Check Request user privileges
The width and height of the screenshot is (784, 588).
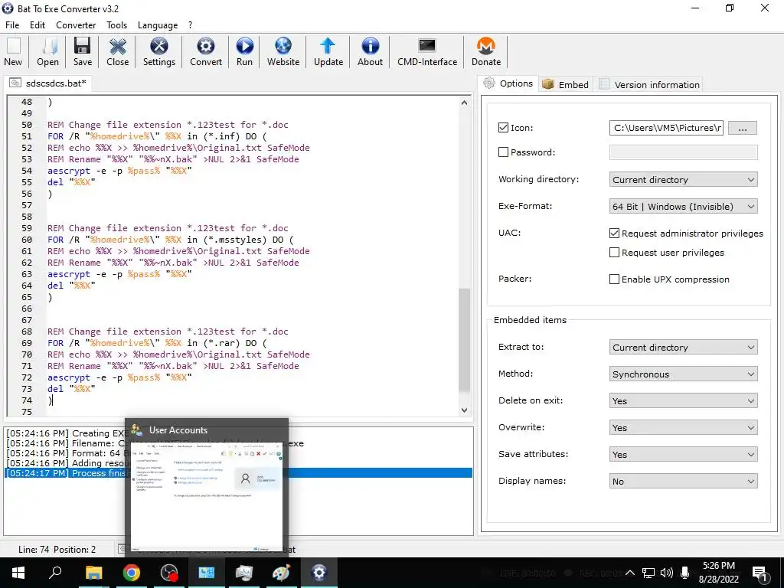[x=615, y=253]
